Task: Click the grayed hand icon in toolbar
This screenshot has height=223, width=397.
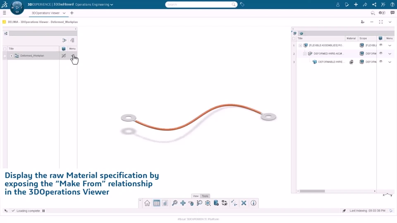Action: tap(165, 203)
